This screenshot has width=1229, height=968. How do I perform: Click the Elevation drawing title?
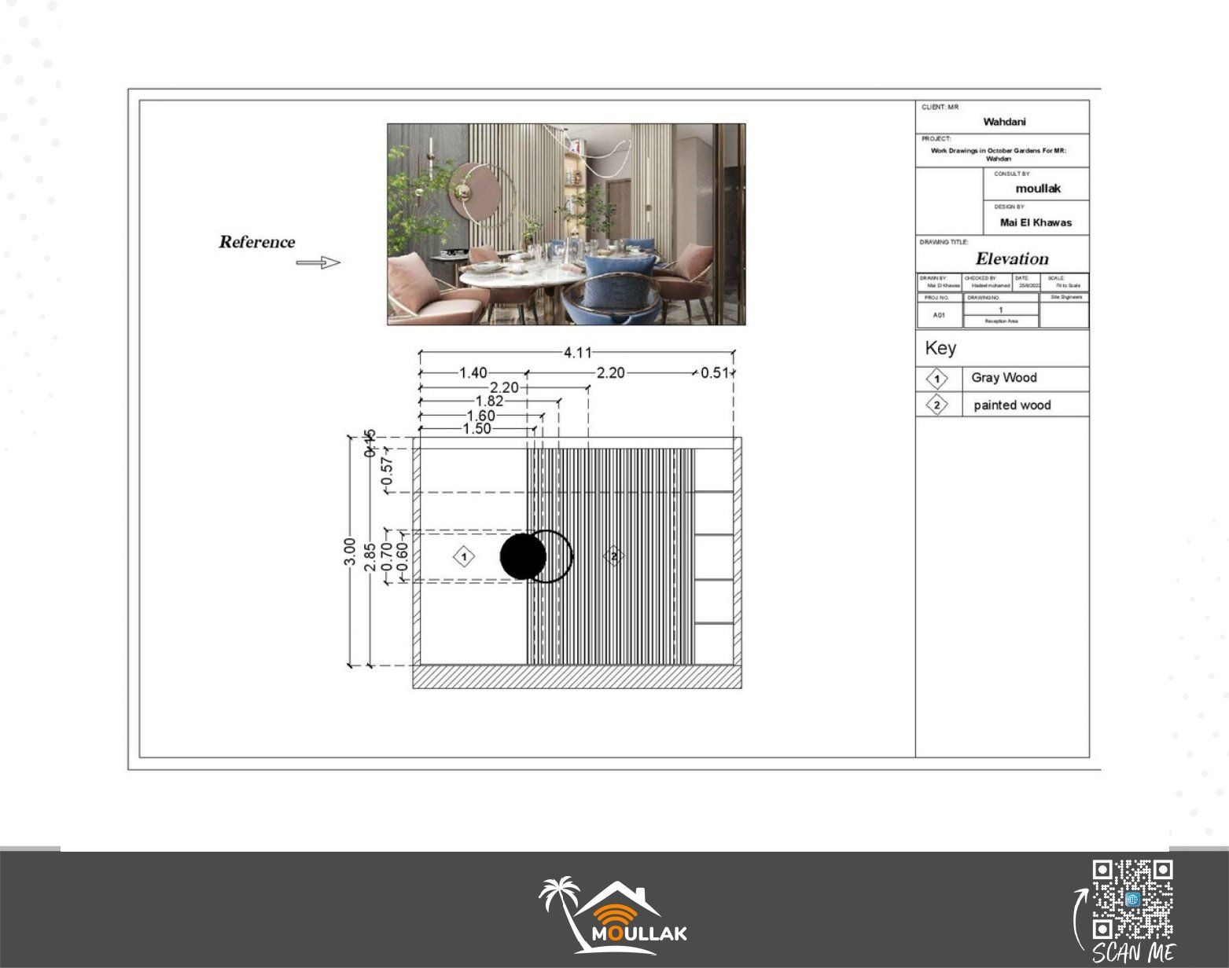pyautogui.click(x=1011, y=258)
